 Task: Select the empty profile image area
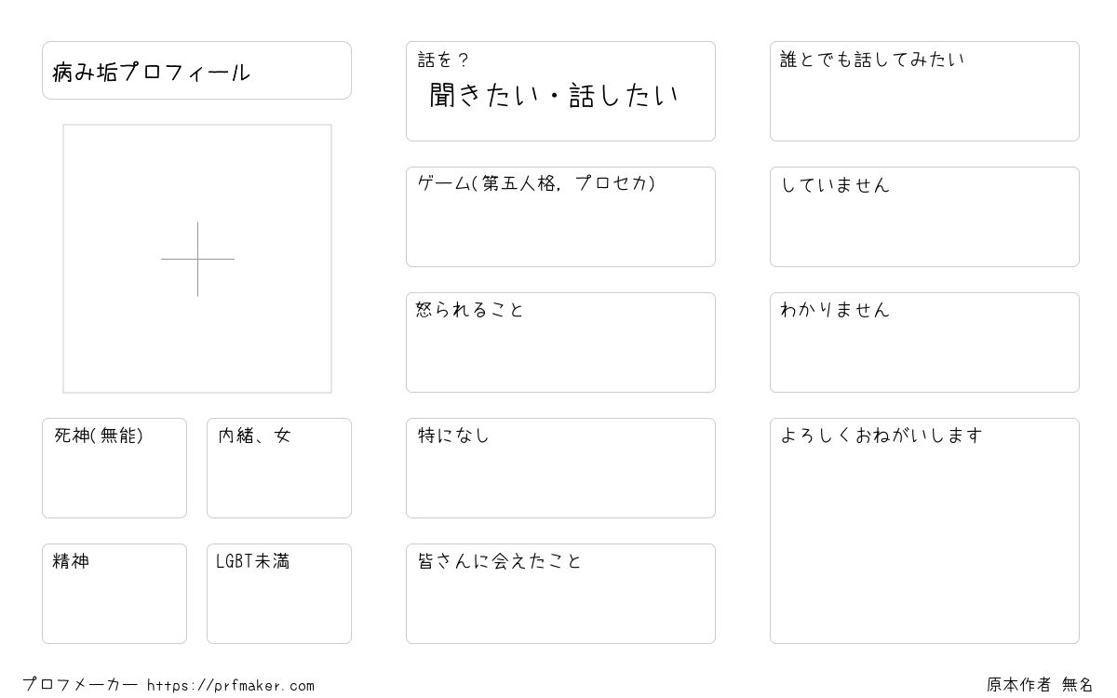coord(197,259)
